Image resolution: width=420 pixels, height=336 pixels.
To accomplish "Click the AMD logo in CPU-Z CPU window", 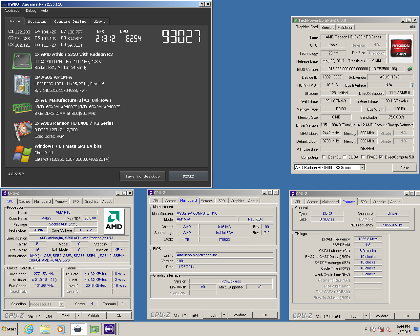I will (x=114, y=220).
